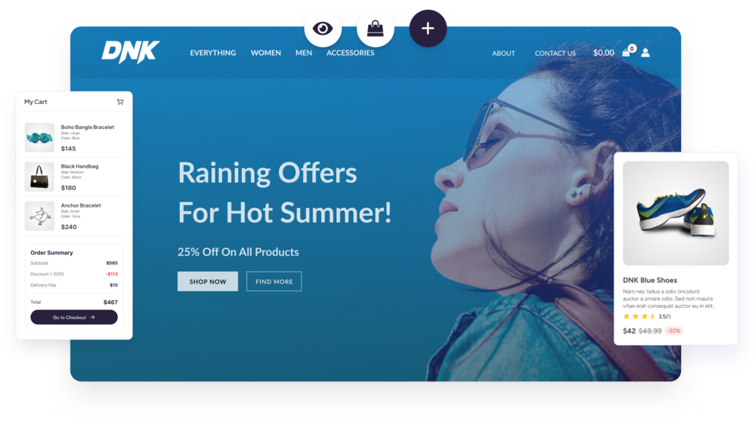Click the DNK Blue Shoes product image

(x=676, y=213)
